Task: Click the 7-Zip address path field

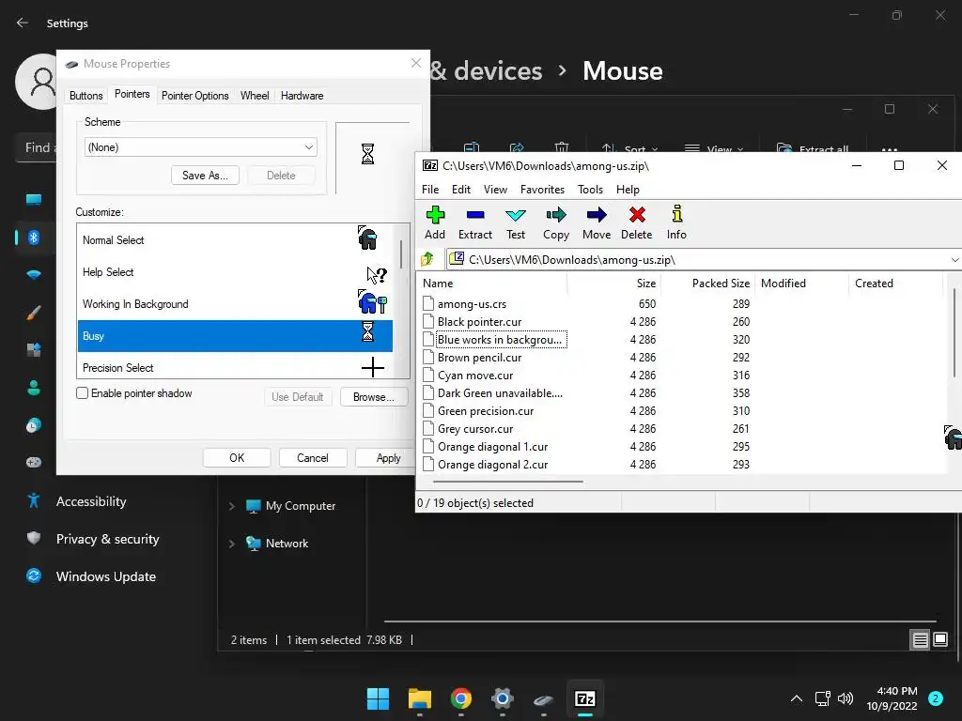Action: [x=697, y=260]
